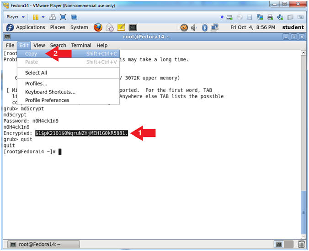This screenshot has width=309, height=251.
Task: Close the open Edit menu
Action: tap(24, 46)
